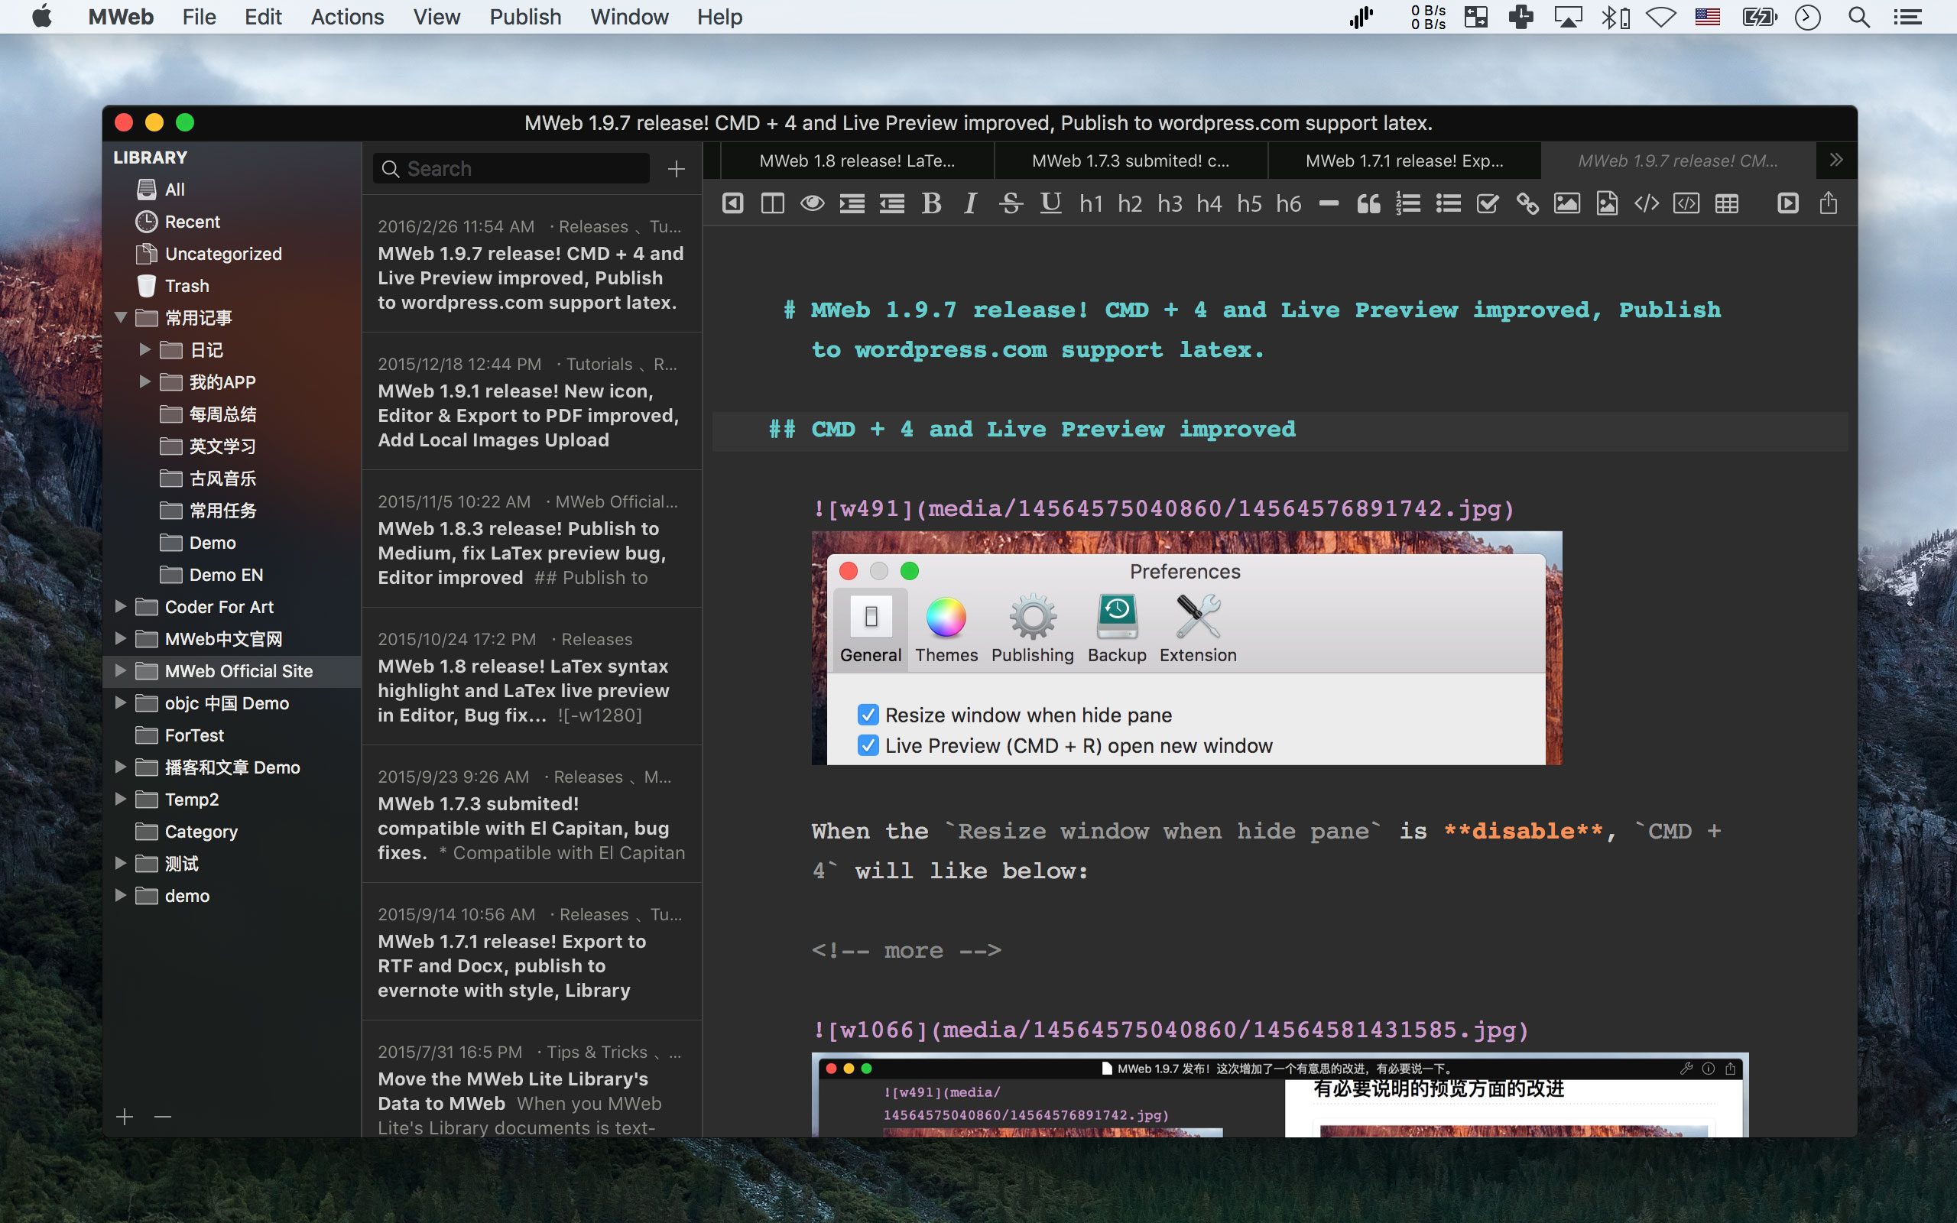Insert a numbered list
Viewport: 1957px width, 1223px height.
coord(1408,203)
